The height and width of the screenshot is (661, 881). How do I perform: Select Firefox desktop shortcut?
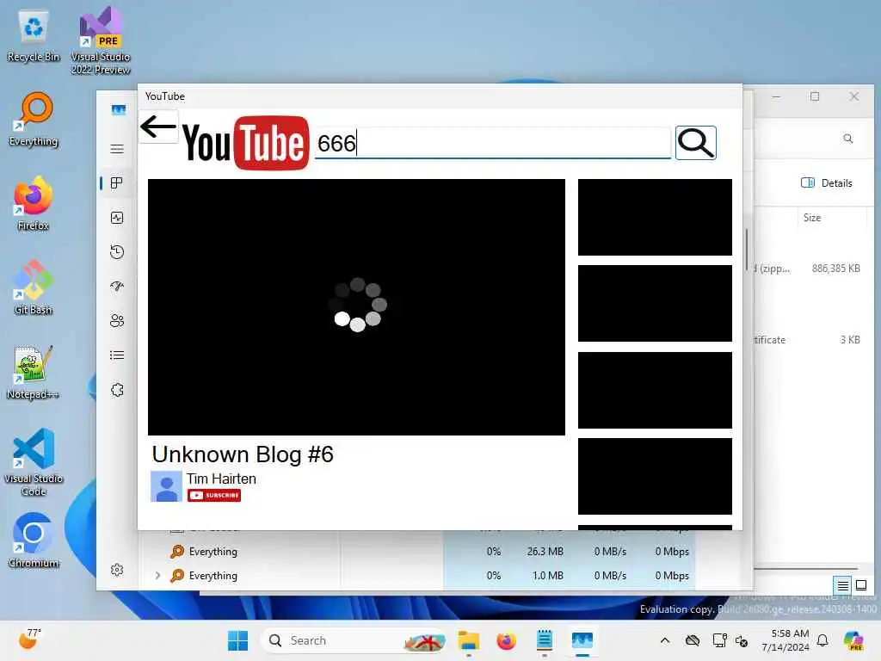pos(34,203)
